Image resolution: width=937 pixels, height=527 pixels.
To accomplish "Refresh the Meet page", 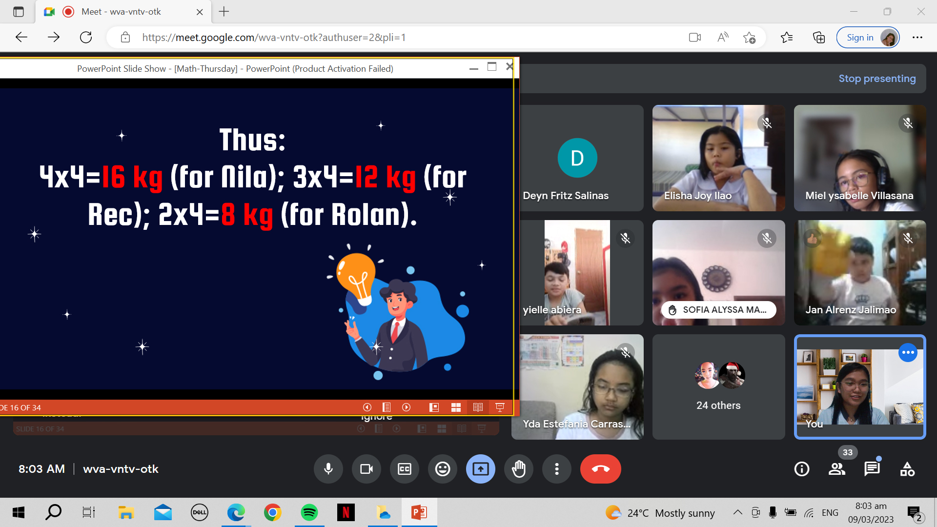I will [86, 38].
